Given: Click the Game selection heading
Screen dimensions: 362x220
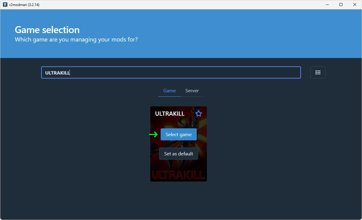Looking at the screenshot, I should (x=47, y=30).
